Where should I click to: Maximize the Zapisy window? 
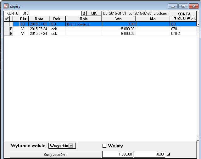pyautogui.click(x=183, y=6)
